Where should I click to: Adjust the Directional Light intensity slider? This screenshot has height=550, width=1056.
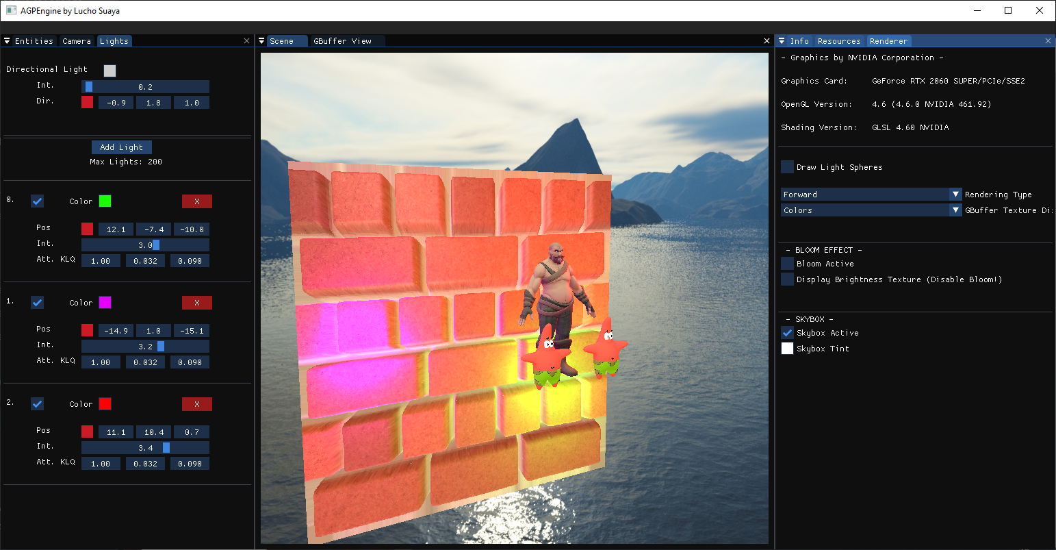[145, 87]
